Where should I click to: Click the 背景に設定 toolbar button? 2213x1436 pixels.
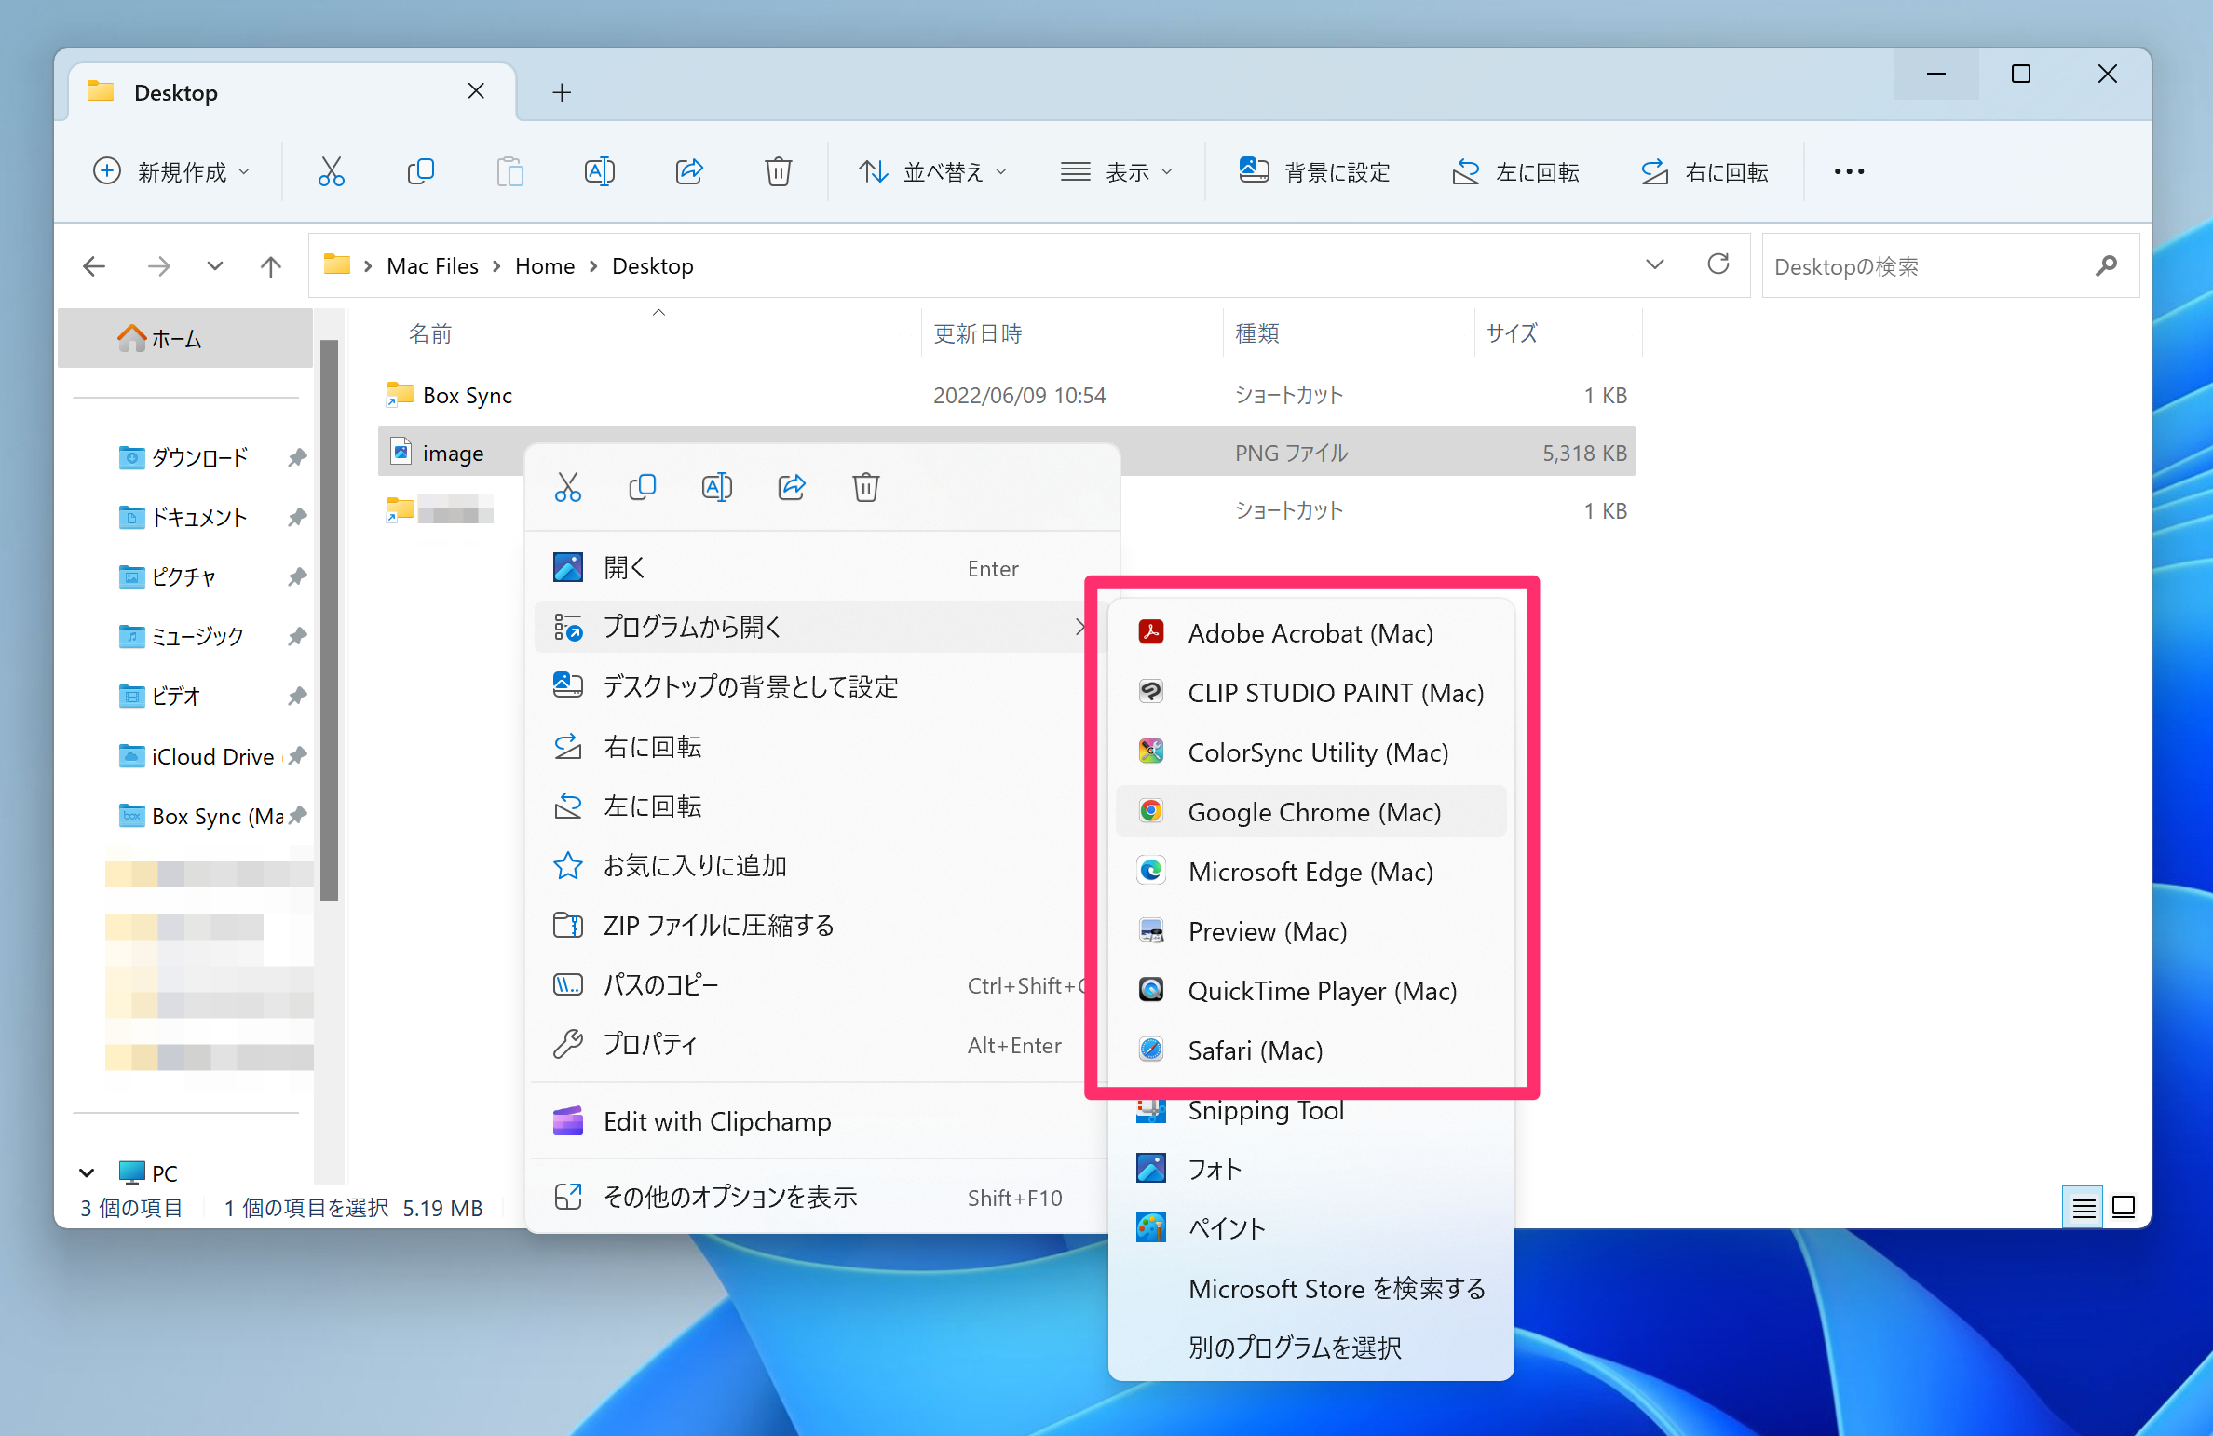point(1314,172)
